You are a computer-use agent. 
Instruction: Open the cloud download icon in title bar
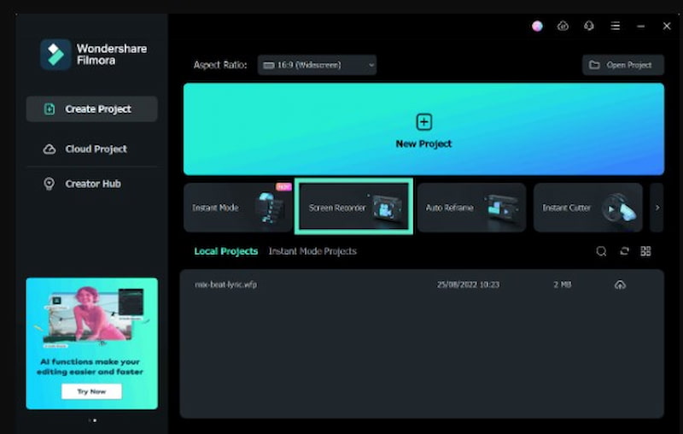coord(563,26)
